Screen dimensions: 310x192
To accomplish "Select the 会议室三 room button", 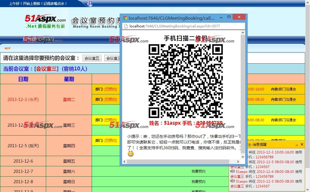I will tap(112, 58).
